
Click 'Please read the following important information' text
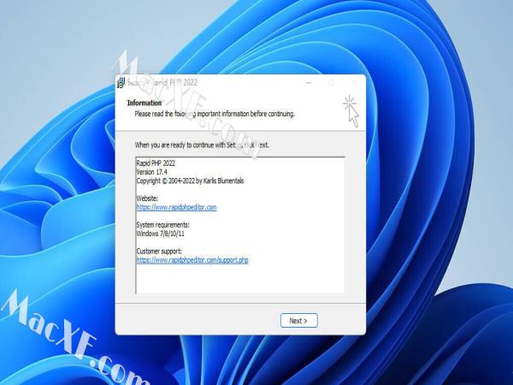pos(215,114)
